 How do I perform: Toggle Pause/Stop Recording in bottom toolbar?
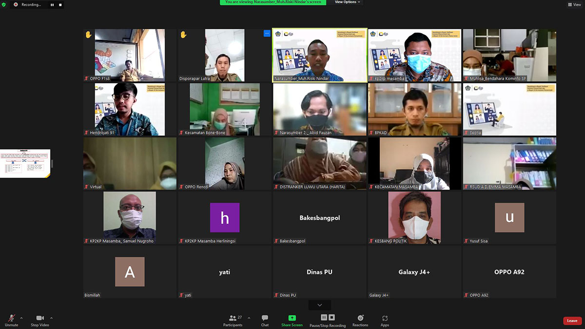327,320
